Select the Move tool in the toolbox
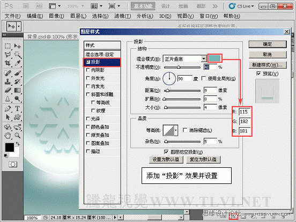Viewport: 296px width, 222px height. [x=17, y=46]
